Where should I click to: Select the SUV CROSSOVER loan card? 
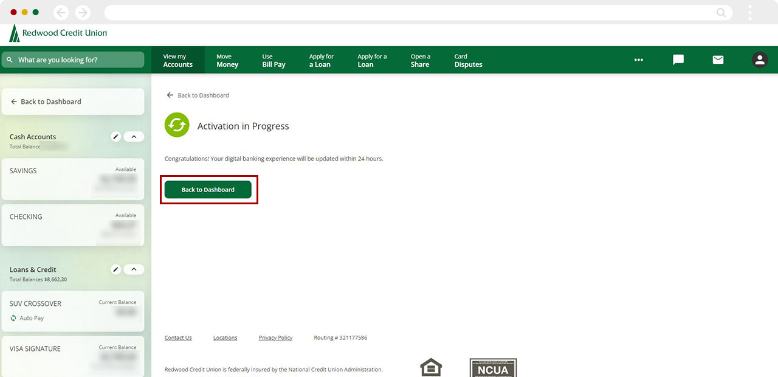[73, 311]
